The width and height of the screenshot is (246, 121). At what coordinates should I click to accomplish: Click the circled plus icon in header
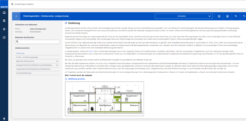coord(219,16)
